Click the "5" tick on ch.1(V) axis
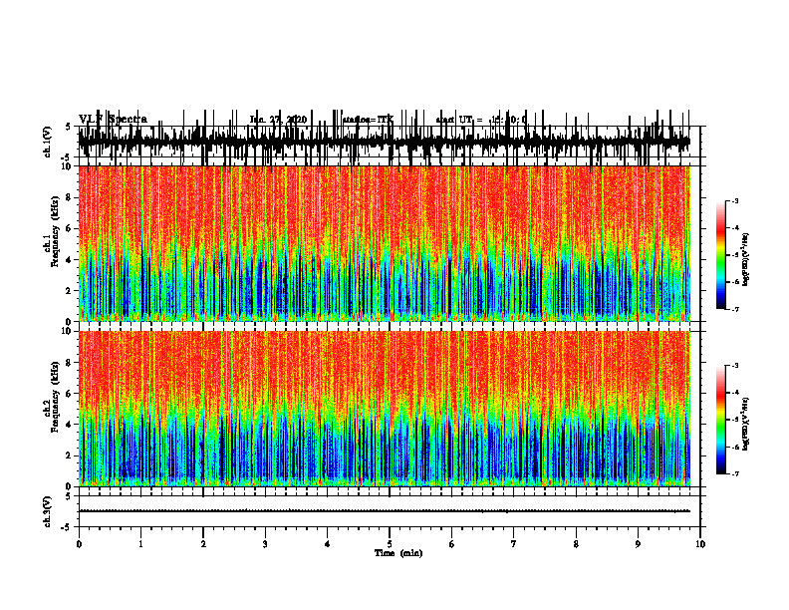 click(x=68, y=127)
